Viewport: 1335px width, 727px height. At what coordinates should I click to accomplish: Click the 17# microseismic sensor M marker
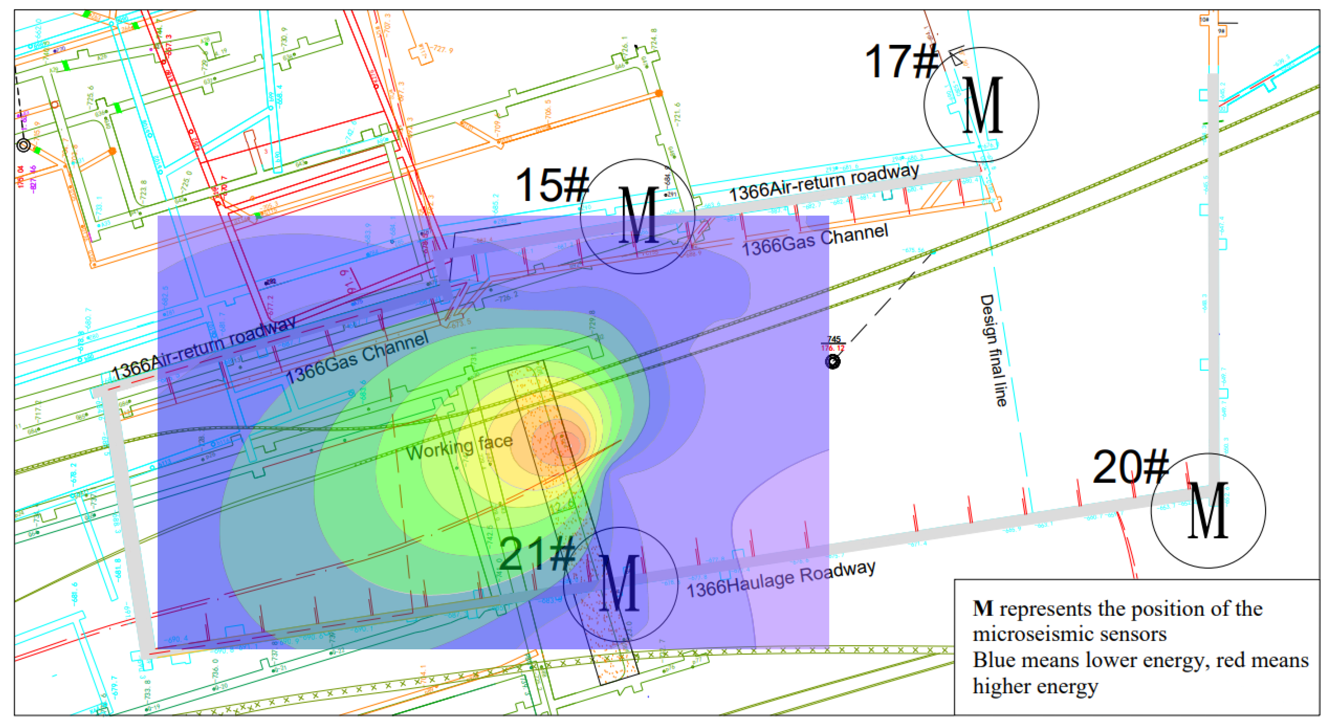pos(982,105)
